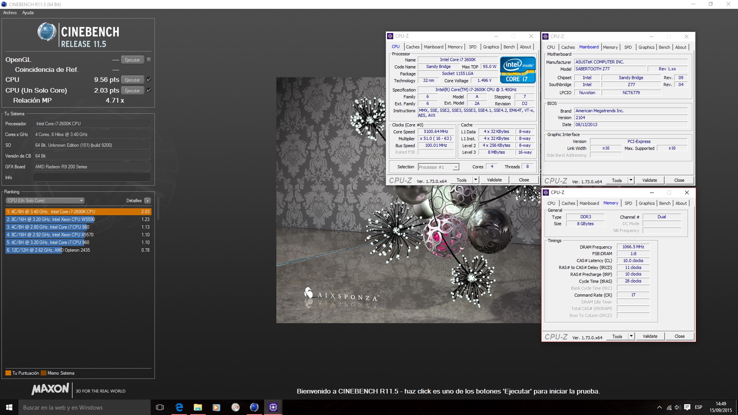This screenshot has width=738, height=415.
Task: Open Task View on the taskbar
Action: point(160,407)
